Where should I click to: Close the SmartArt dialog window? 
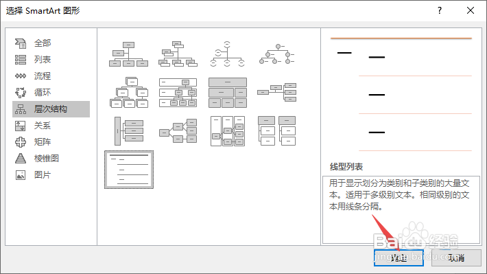pyautogui.click(x=471, y=10)
